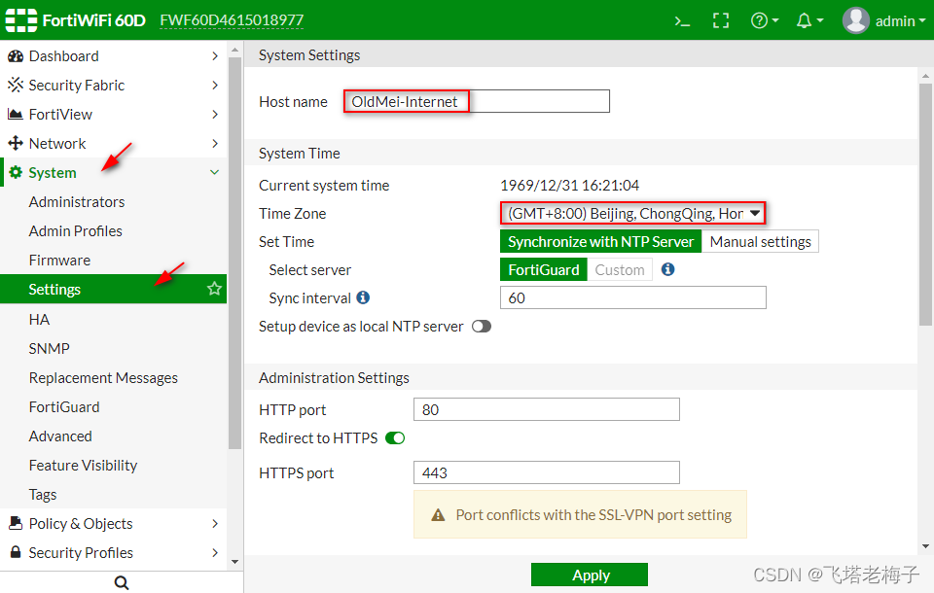Select the Settings menu item
Screen dimensions: 934x593
[x=113, y=289]
